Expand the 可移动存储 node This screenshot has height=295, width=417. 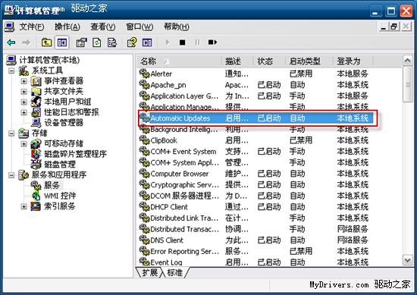click(24, 143)
